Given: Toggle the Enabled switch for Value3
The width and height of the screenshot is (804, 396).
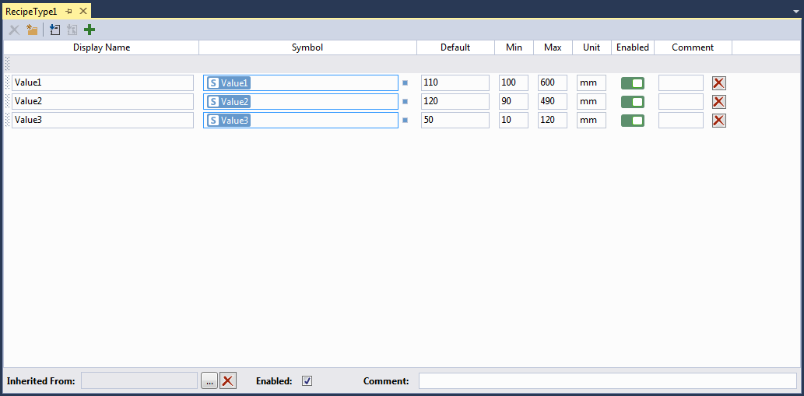Looking at the screenshot, I should (x=632, y=121).
